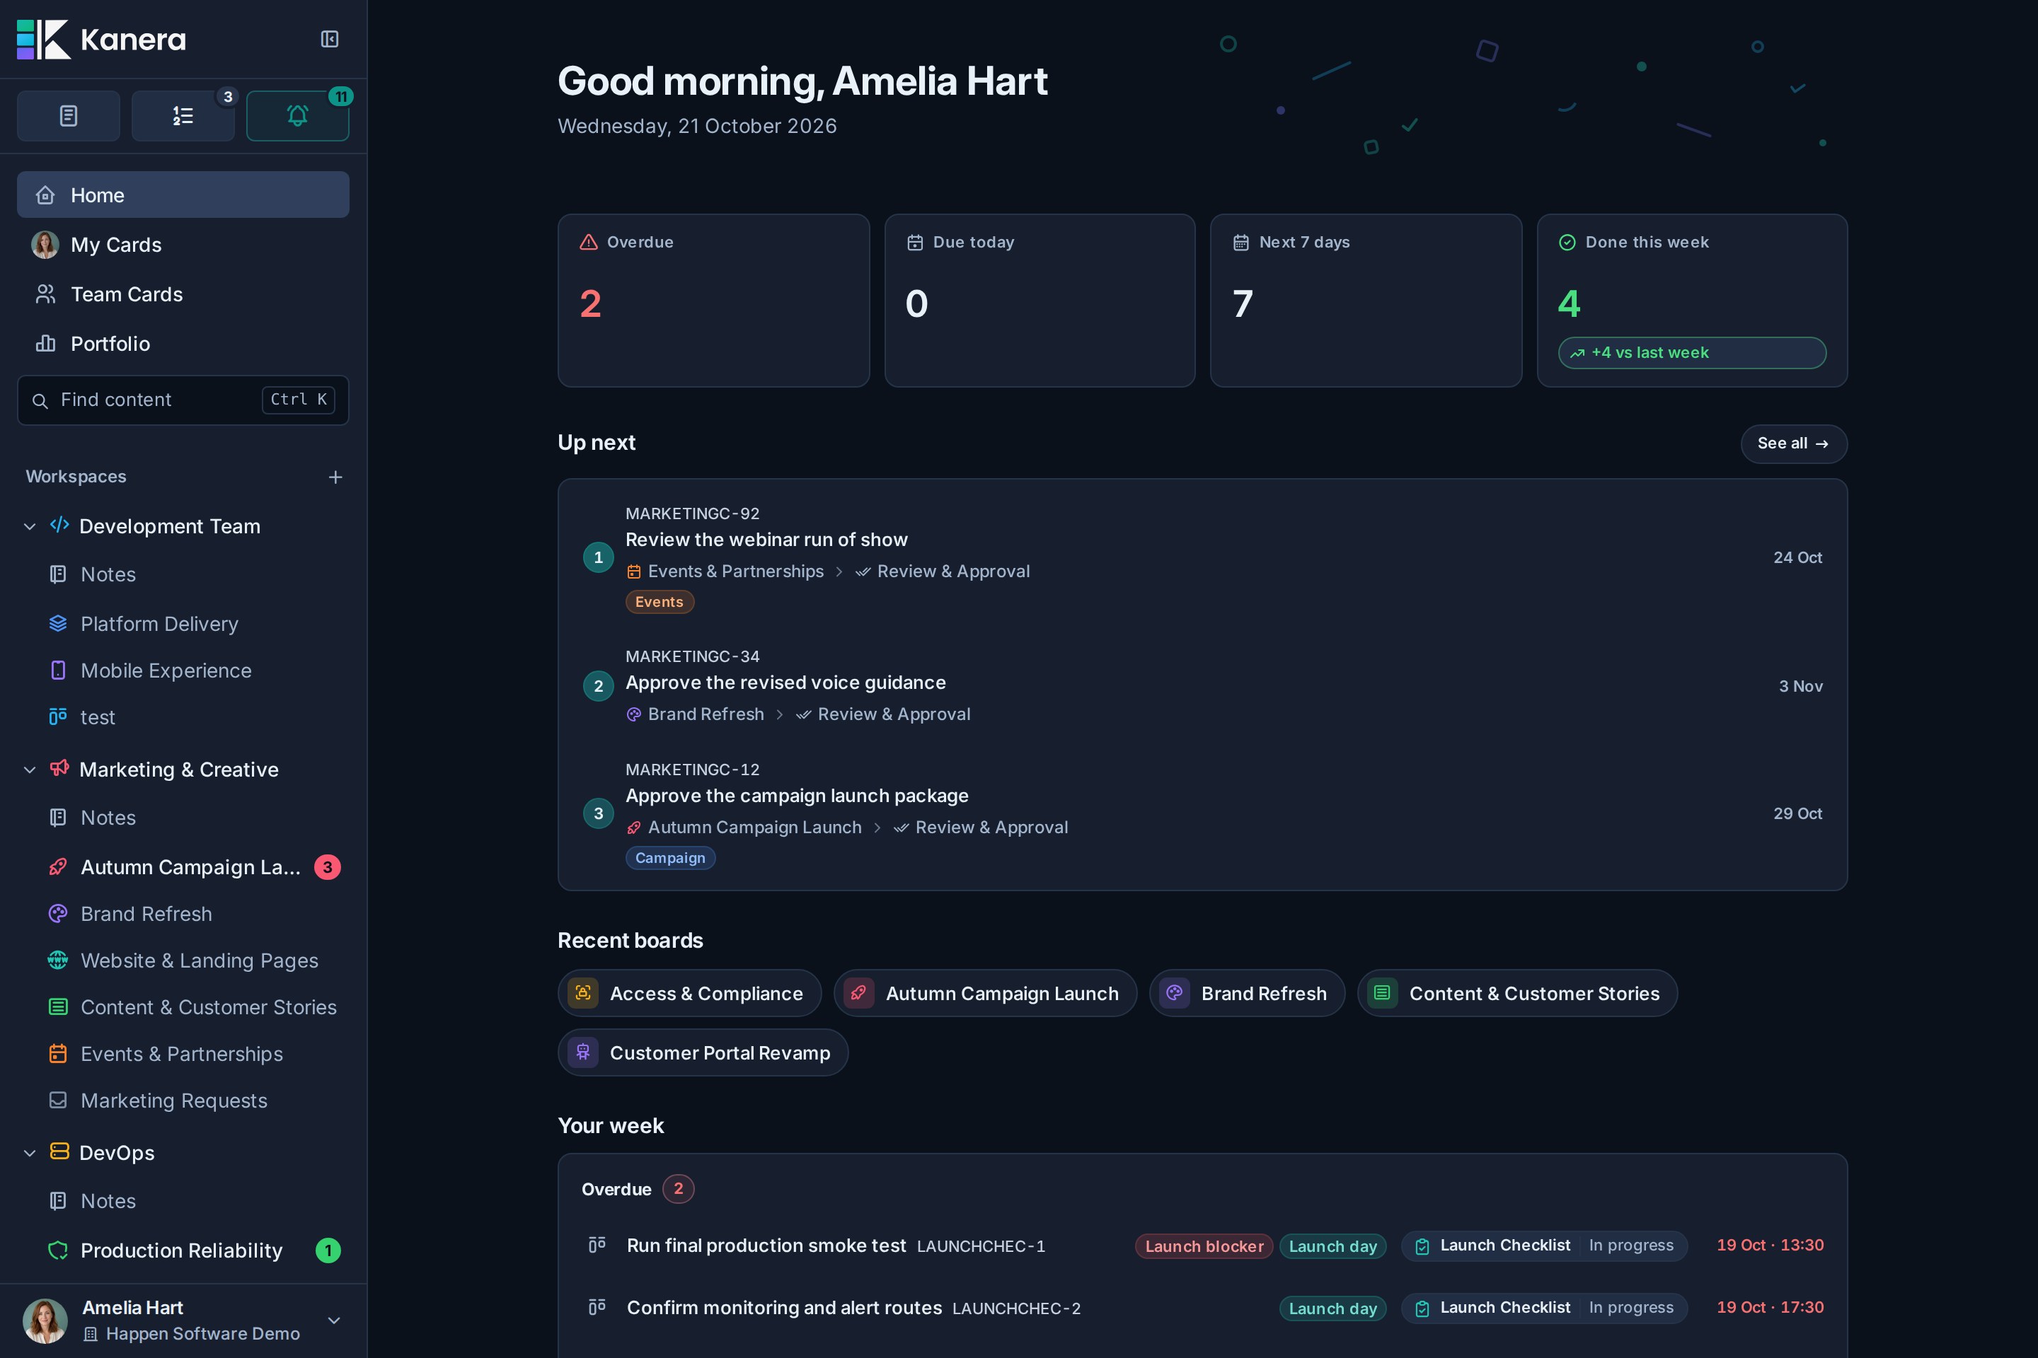Screen dimensions: 2038x1358
Task: Click the Events tag on MARKETINGC-92
Action: point(660,602)
